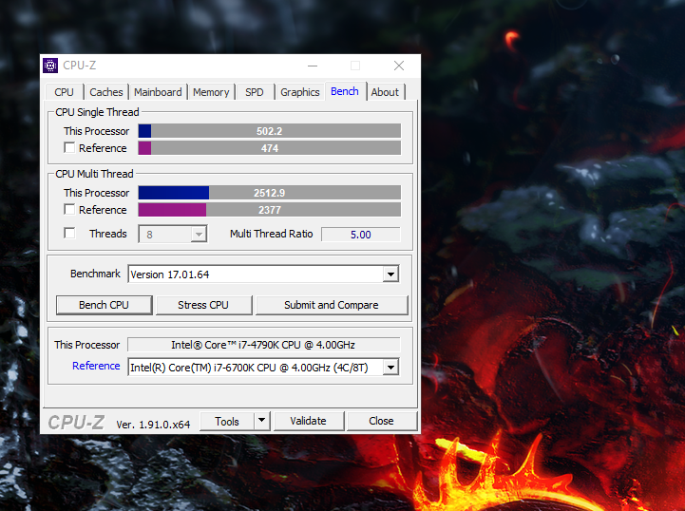Select the Bench tab
The width and height of the screenshot is (685, 511).
345,91
